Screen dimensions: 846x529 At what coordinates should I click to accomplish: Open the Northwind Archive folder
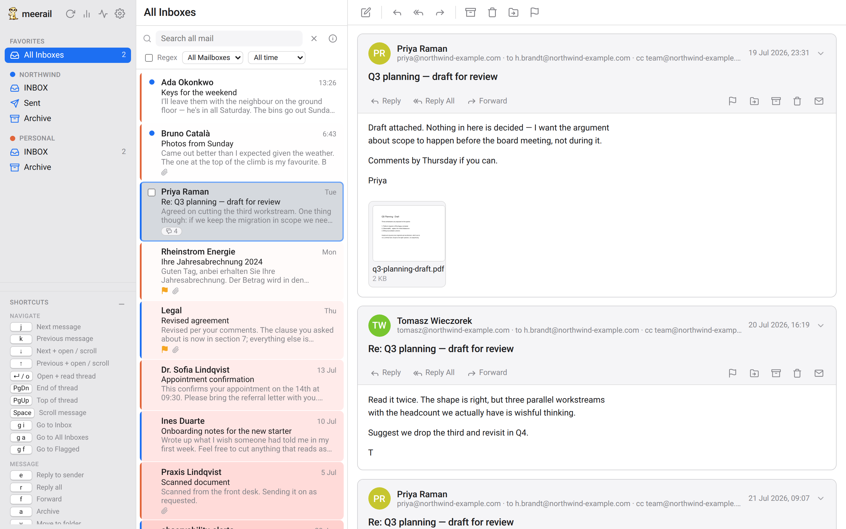68,118
